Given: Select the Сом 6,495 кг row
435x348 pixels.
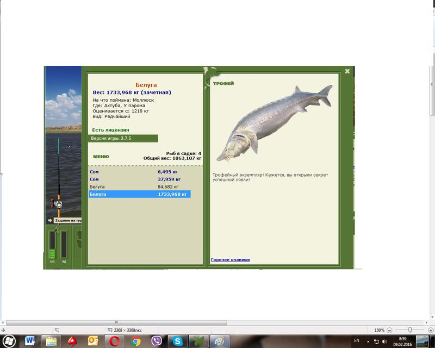Looking at the screenshot, I should [x=140, y=172].
